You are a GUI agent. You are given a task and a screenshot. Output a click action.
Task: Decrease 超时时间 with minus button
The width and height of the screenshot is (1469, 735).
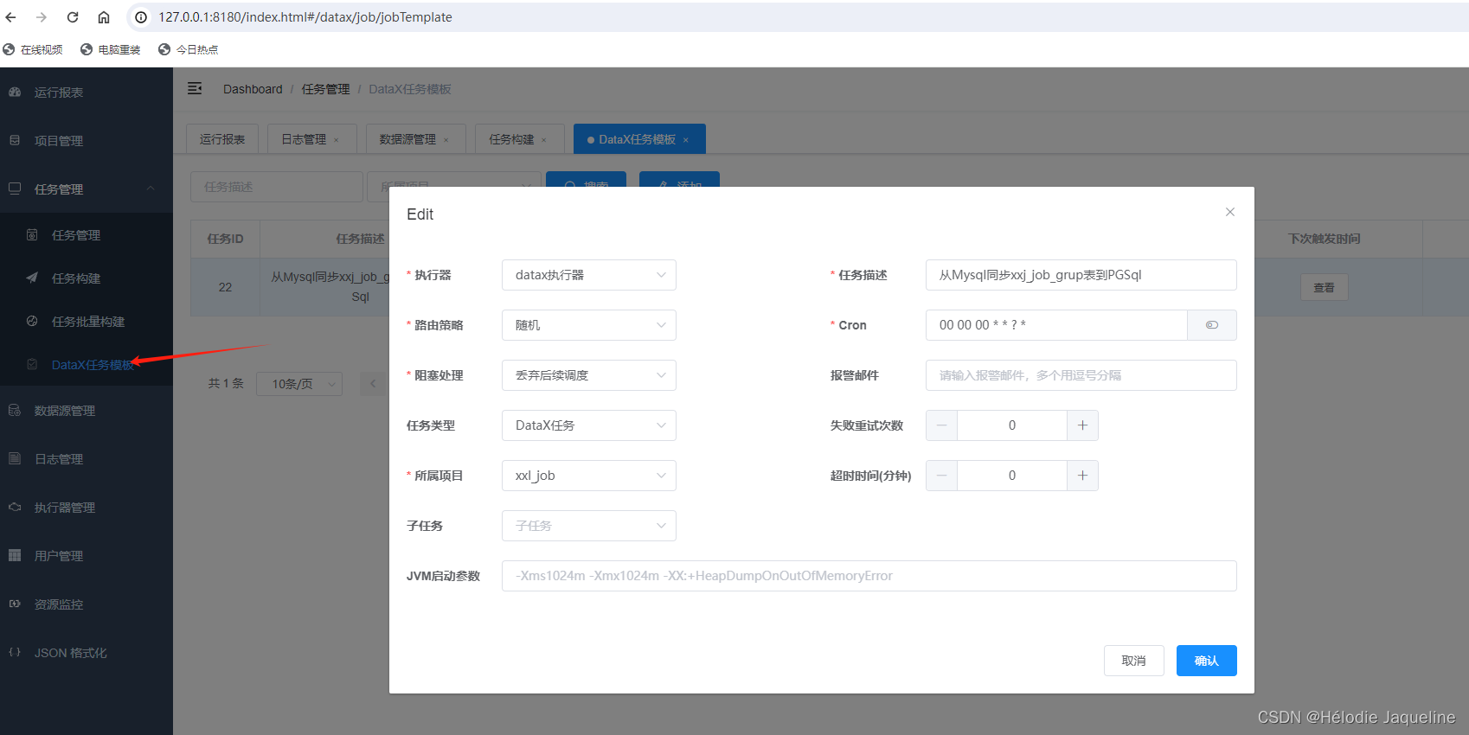point(941,476)
